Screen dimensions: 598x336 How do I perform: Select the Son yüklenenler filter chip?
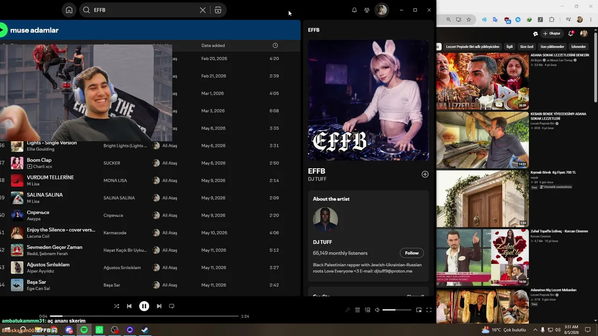[x=552, y=47]
